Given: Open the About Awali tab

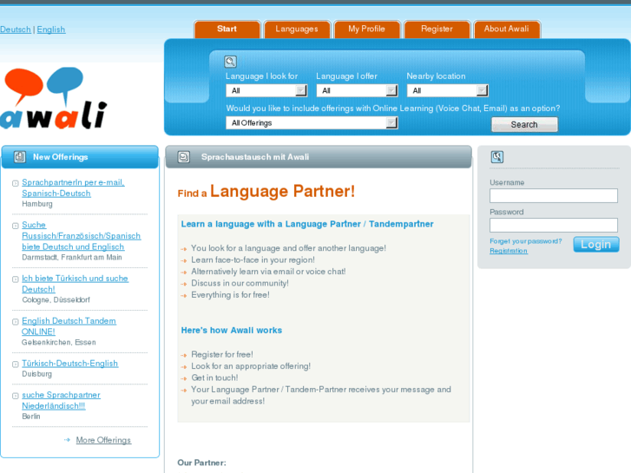Looking at the screenshot, I should pyautogui.click(x=507, y=29).
